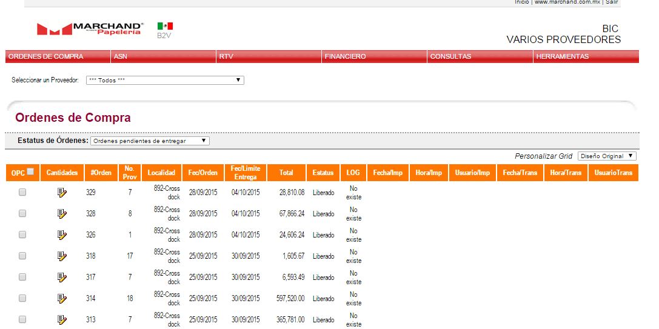Viewport: 659px width, 329px height.
Task: Check the box for order 329
Action: click(22, 192)
